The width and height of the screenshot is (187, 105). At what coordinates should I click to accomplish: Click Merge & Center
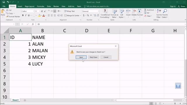(72, 15)
